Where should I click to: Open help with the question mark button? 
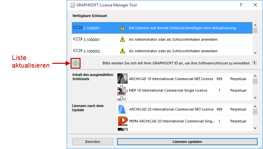coord(241,5)
